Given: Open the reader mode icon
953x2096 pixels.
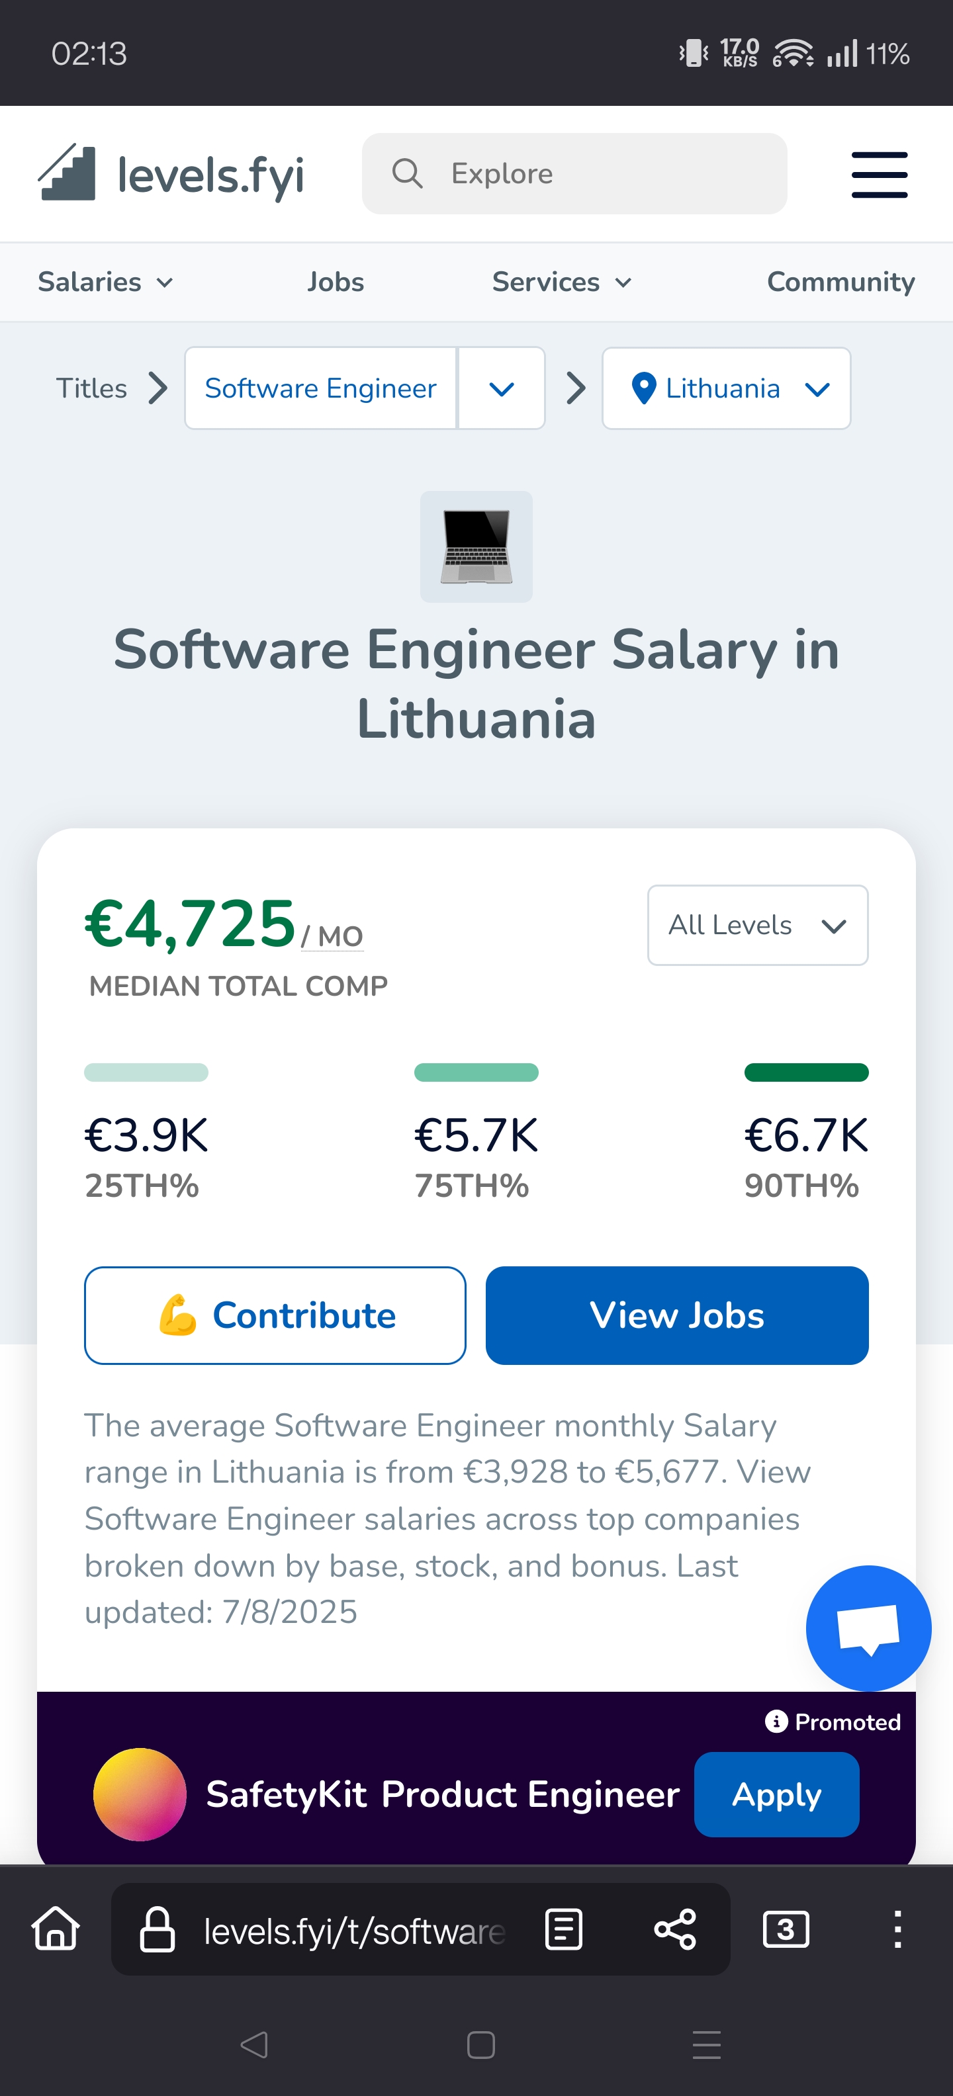Looking at the screenshot, I should point(563,1929).
